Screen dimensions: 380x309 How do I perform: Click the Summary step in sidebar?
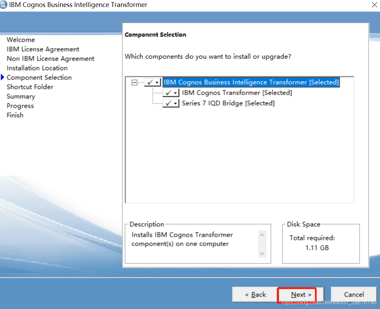21,96
